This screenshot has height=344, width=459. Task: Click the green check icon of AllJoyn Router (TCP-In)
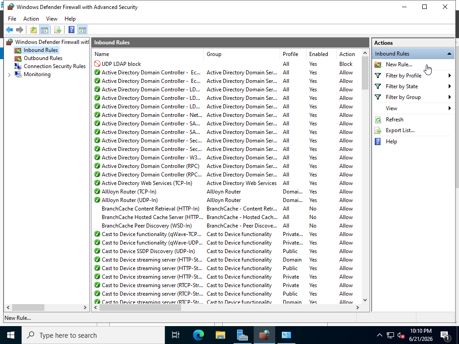[x=97, y=192]
